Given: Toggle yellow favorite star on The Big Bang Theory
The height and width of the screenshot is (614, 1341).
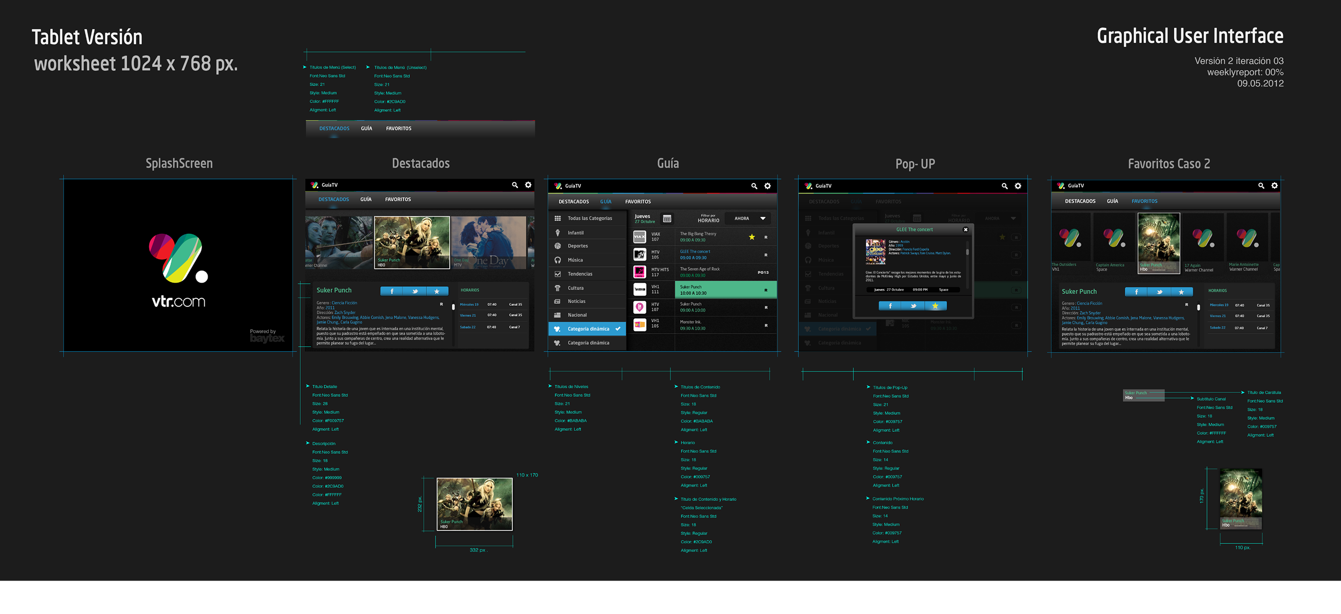Looking at the screenshot, I should coord(752,237).
